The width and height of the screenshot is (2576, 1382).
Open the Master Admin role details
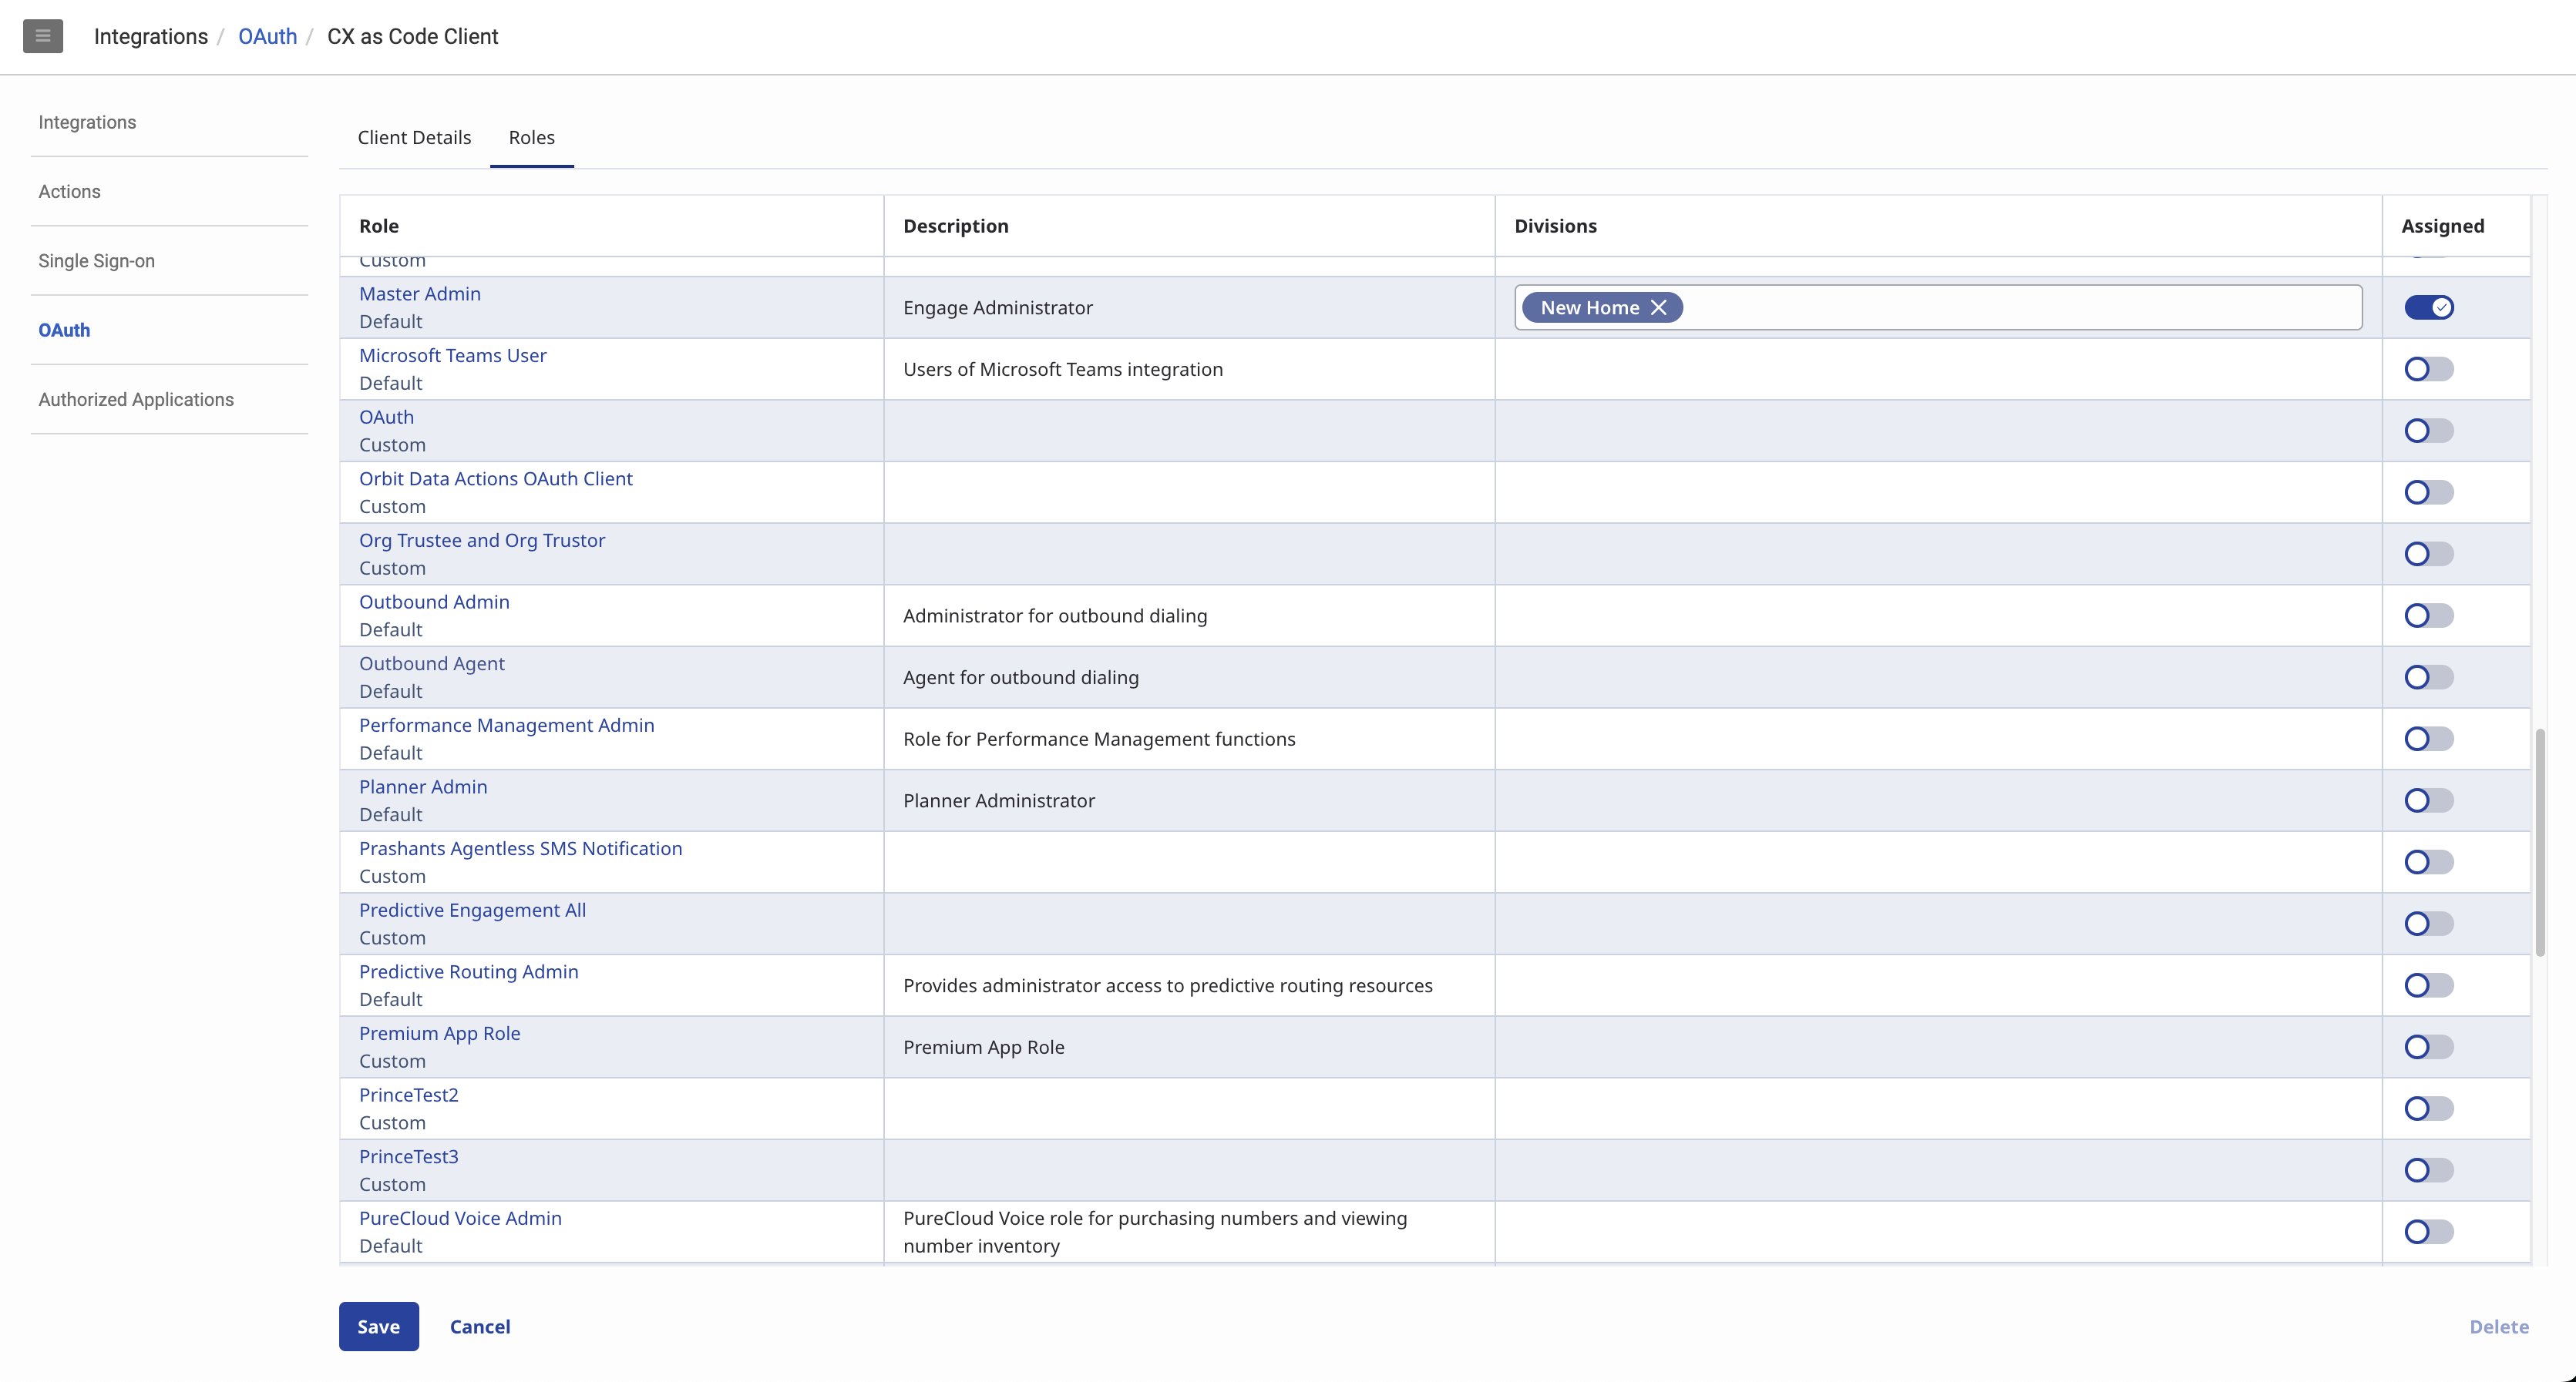tap(420, 293)
